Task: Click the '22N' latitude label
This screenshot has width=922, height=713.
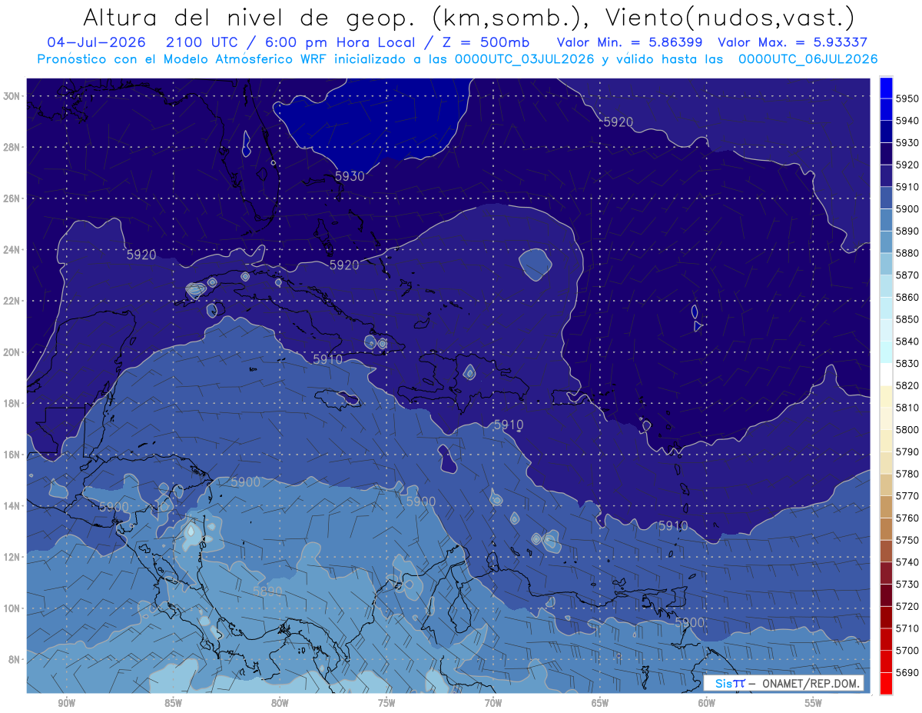Action: [12, 301]
